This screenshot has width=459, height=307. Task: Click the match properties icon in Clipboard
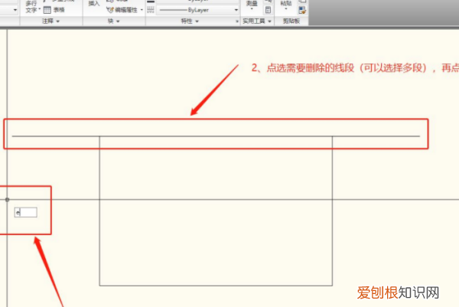303,11
